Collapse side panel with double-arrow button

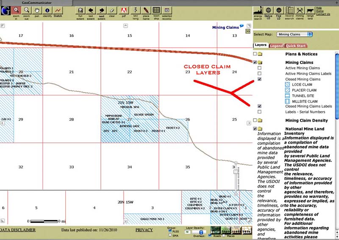248,32
